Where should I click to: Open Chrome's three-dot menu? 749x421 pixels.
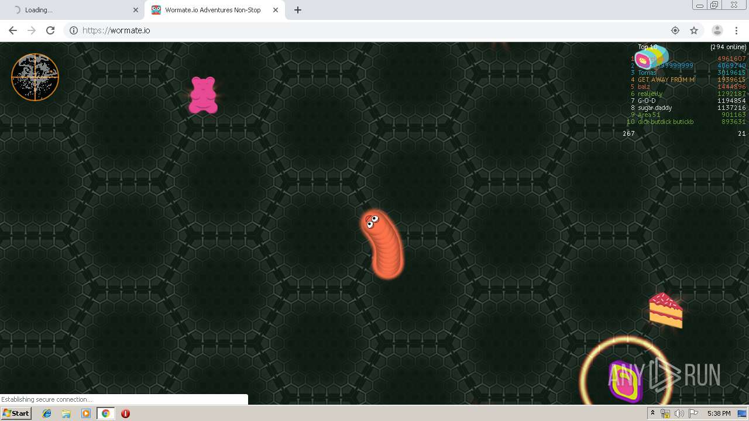(x=736, y=30)
